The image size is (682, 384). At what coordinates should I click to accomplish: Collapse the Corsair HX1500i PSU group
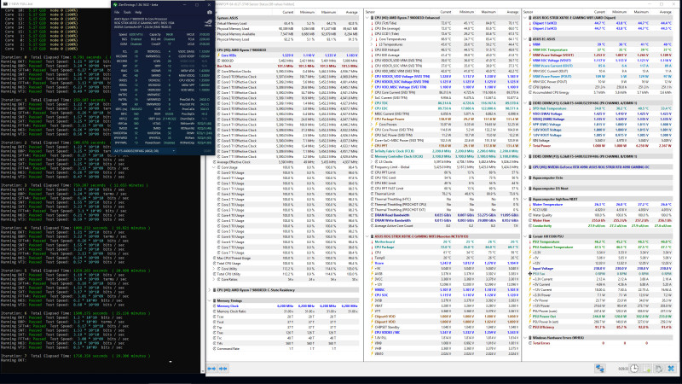click(525, 236)
